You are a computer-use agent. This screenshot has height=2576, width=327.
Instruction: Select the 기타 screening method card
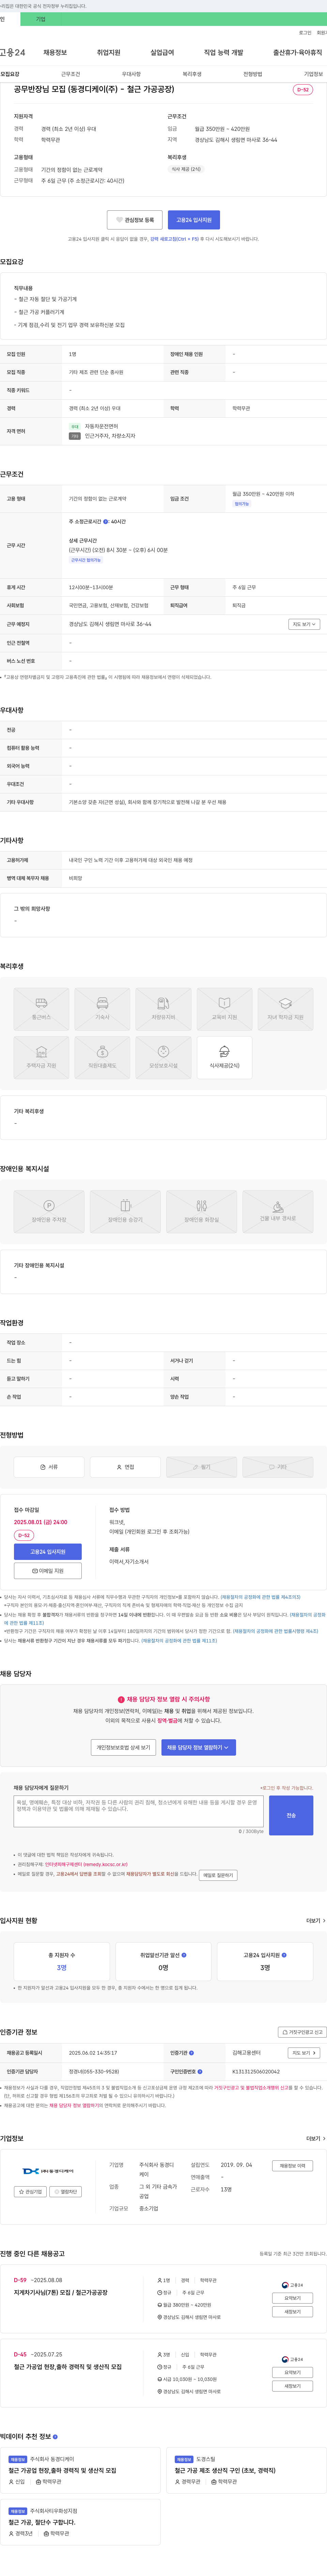(278, 1467)
